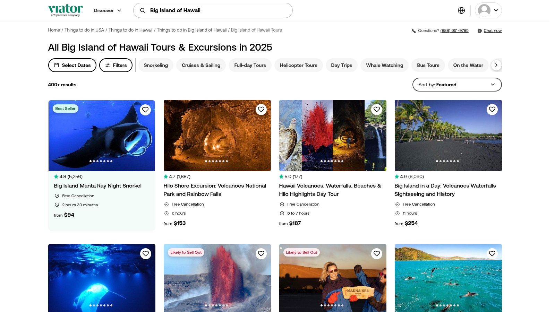The height and width of the screenshot is (312, 555).
Task: Click Hilo Shore Excursion tour title
Action: [x=215, y=190]
